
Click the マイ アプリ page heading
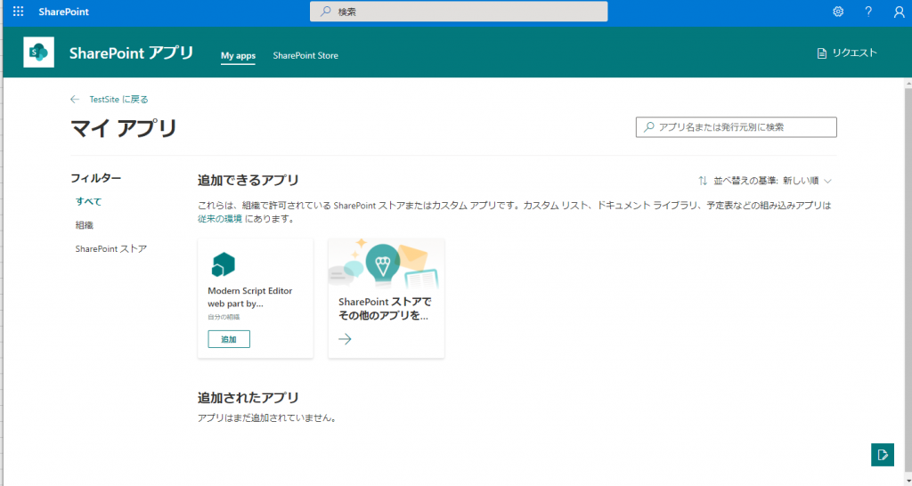click(x=124, y=128)
